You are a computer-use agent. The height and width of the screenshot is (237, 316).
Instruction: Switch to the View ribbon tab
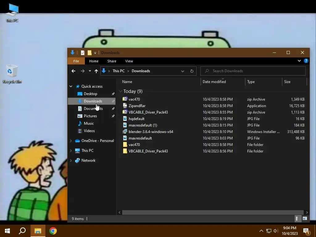click(x=129, y=61)
